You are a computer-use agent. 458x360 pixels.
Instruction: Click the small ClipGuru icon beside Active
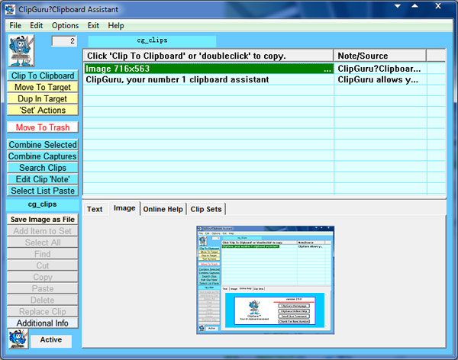[x=17, y=339]
